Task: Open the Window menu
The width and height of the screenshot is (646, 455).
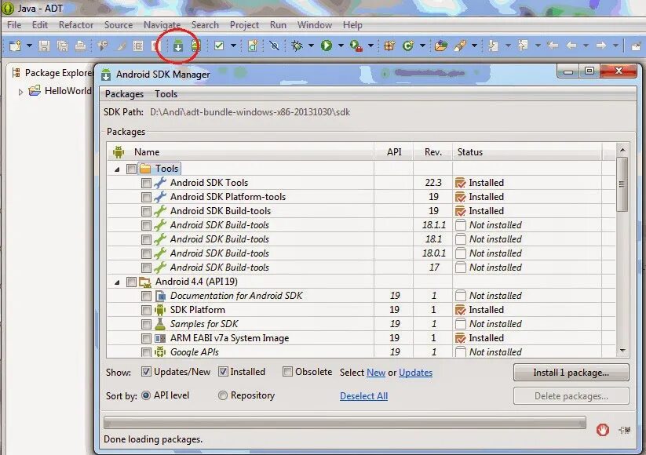Action: [x=314, y=25]
